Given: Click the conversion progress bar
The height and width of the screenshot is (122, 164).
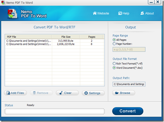Looking at the screenshot, I should tap(55, 111).
